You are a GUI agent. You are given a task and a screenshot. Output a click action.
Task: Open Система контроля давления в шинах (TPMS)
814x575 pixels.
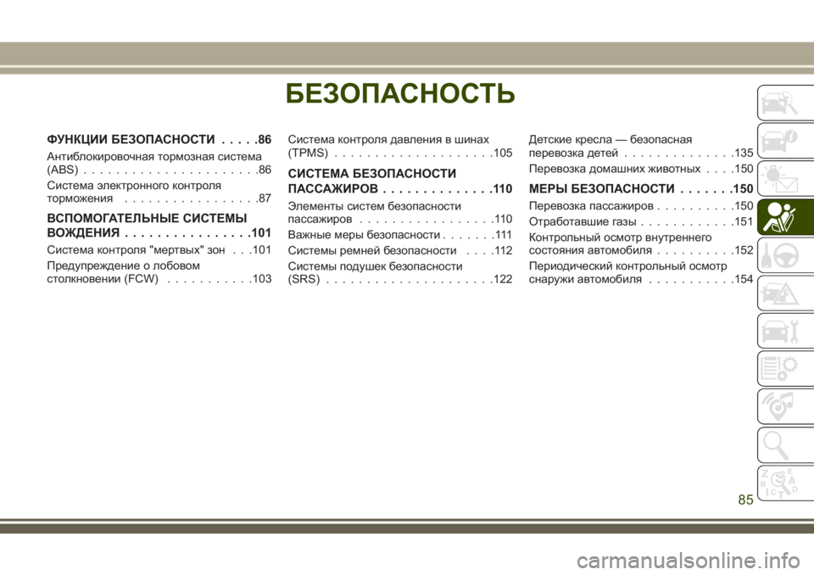[399, 146]
